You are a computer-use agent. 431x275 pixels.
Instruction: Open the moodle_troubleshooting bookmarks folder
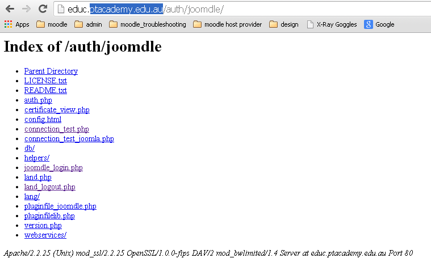tap(147, 24)
